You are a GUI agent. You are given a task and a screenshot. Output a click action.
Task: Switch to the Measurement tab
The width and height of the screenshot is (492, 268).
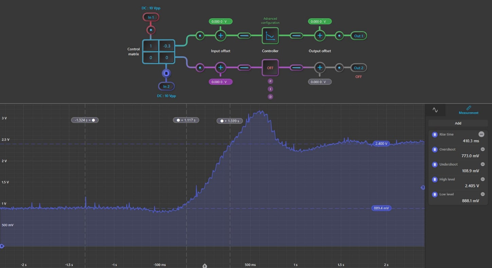(x=469, y=110)
